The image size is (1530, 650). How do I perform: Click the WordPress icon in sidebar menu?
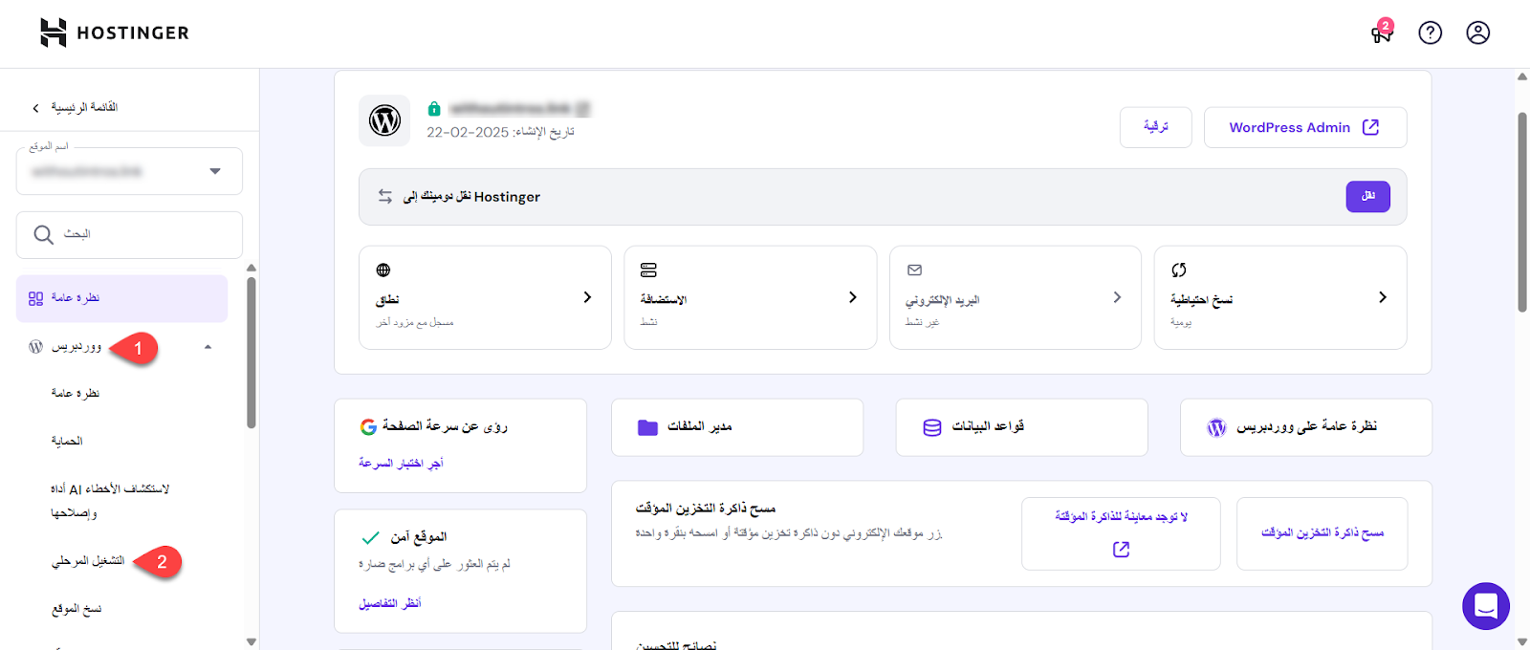[35, 347]
